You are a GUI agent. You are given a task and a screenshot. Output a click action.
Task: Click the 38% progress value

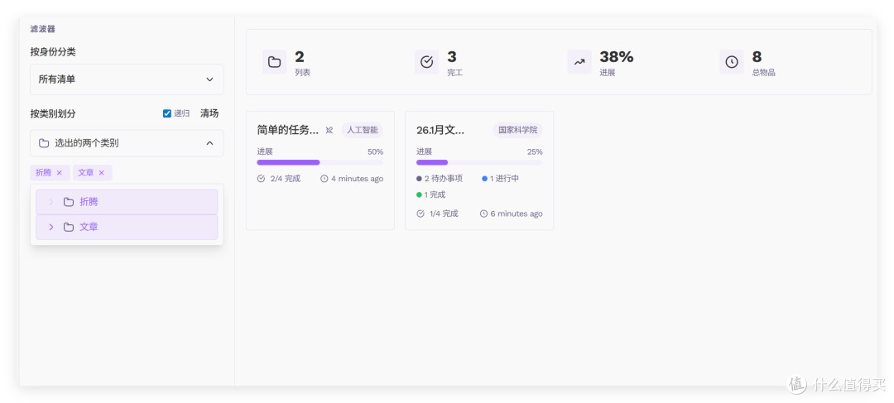[617, 57]
